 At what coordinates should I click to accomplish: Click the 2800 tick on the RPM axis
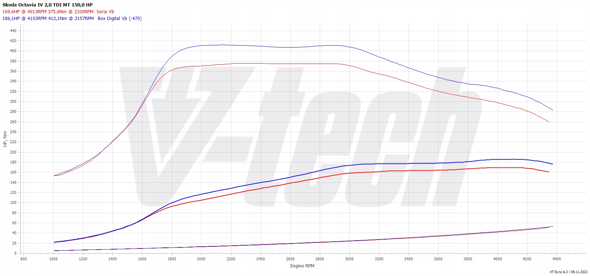tap(320, 259)
